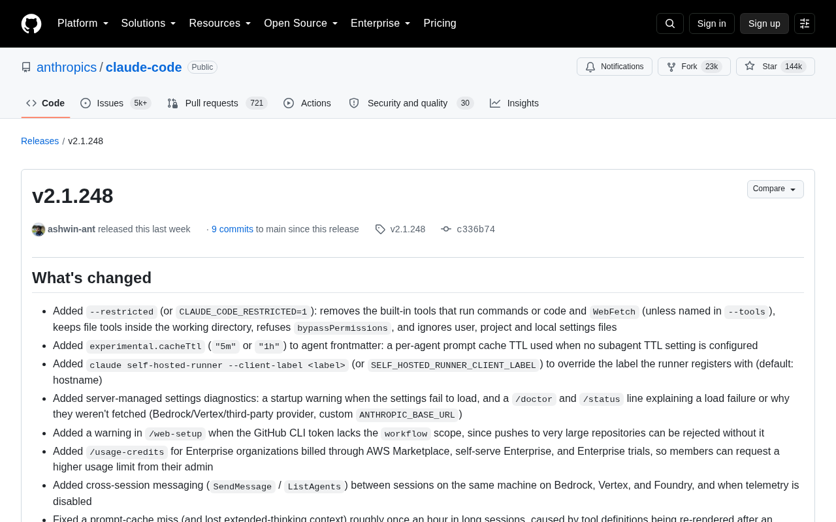Click the Security 30 counter badge

coord(465,103)
